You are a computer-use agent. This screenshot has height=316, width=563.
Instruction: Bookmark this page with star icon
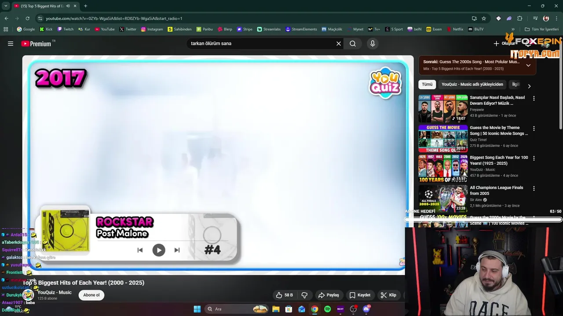pos(484,18)
